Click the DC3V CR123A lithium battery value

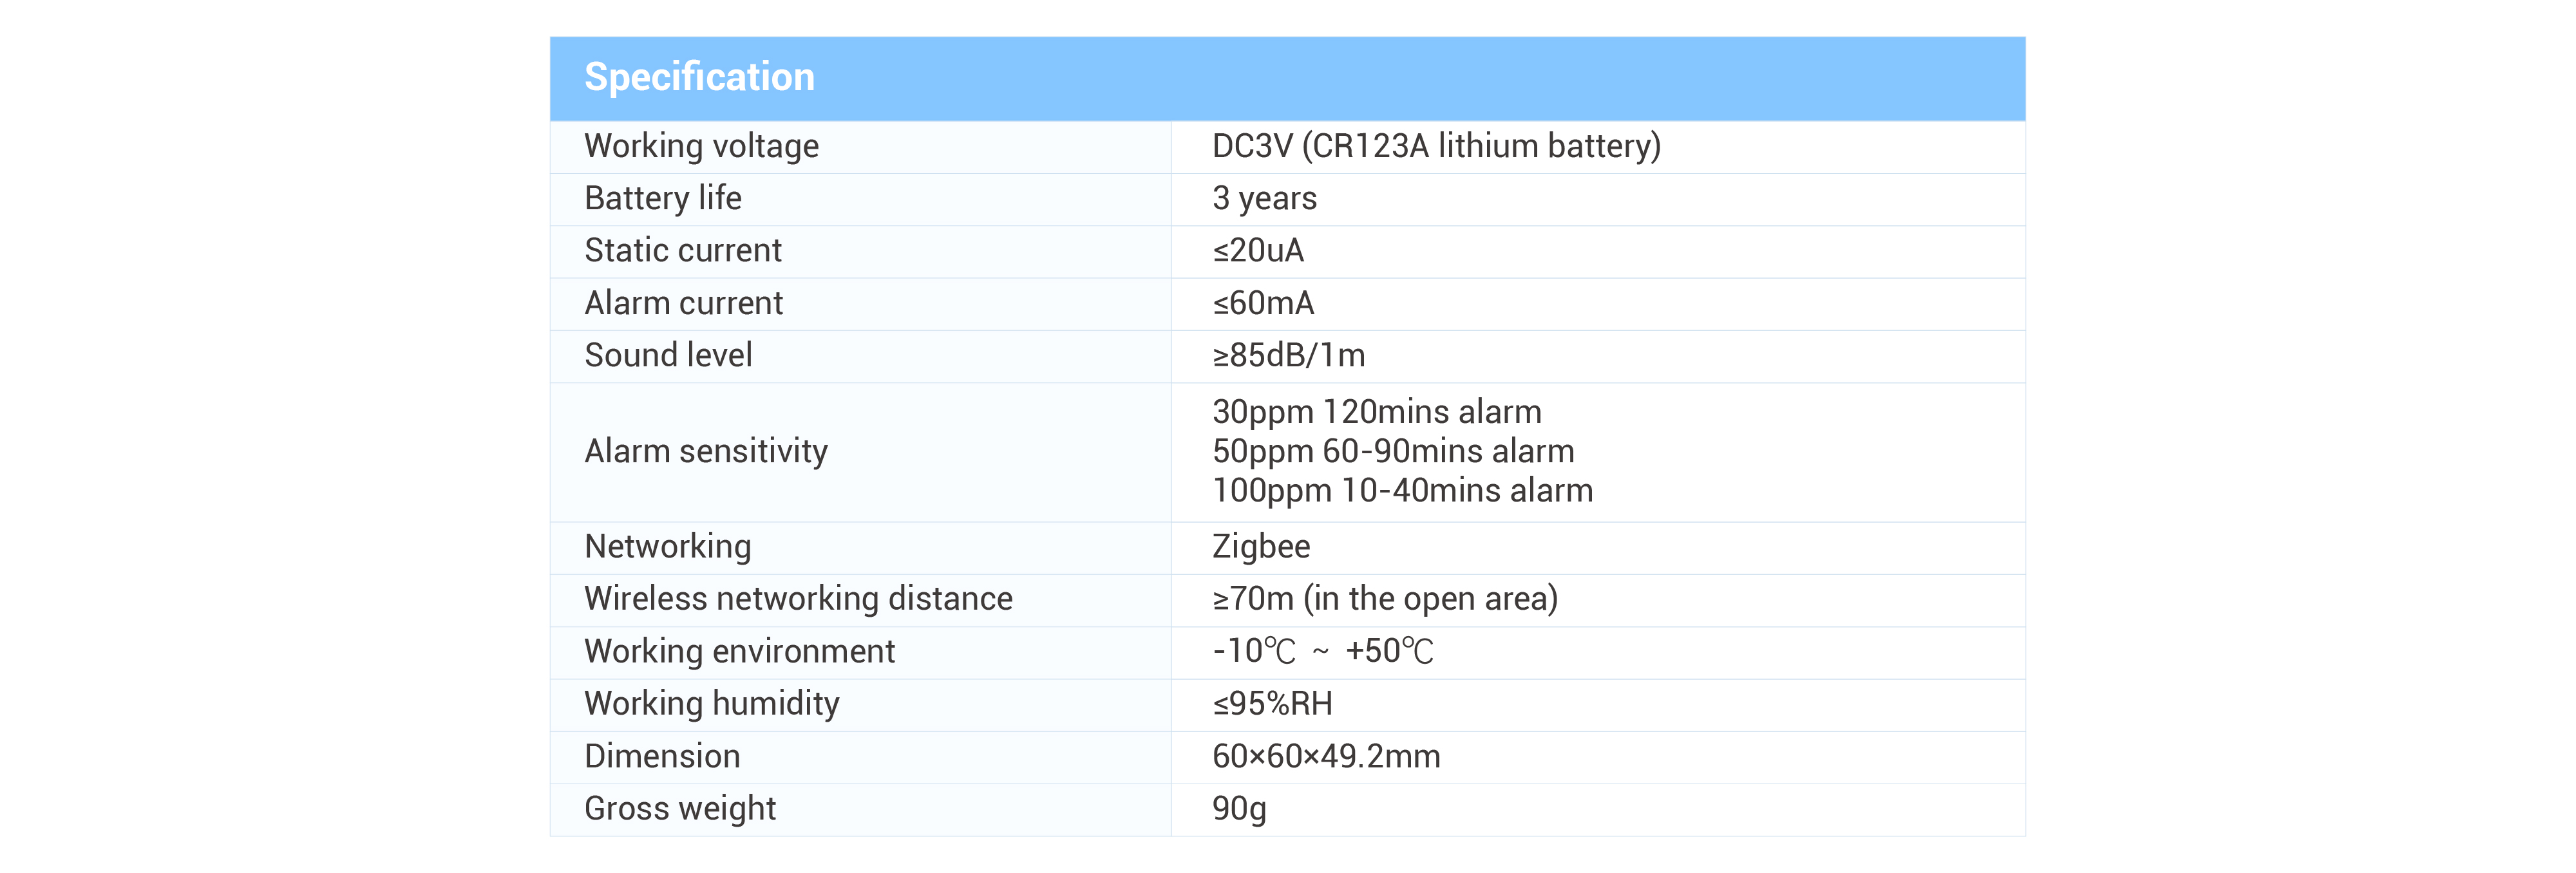point(1435,147)
